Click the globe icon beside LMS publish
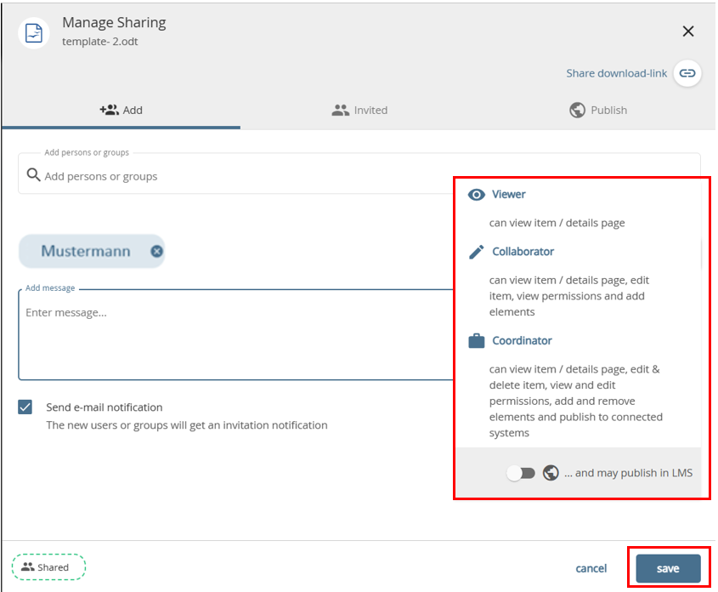 (551, 473)
